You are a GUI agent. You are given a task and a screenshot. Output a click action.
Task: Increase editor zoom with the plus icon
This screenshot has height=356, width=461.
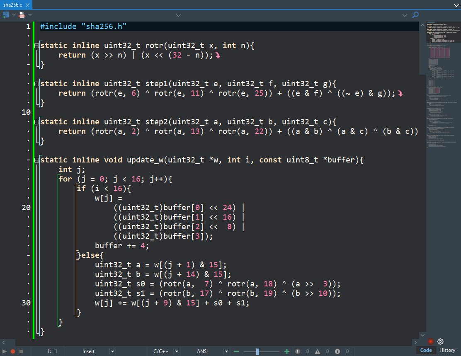tap(286, 351)
